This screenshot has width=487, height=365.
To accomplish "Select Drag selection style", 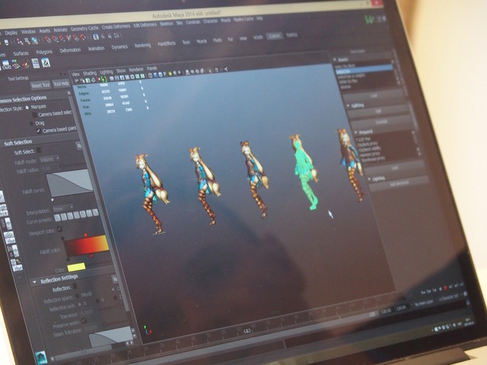I will click(31, 123).
